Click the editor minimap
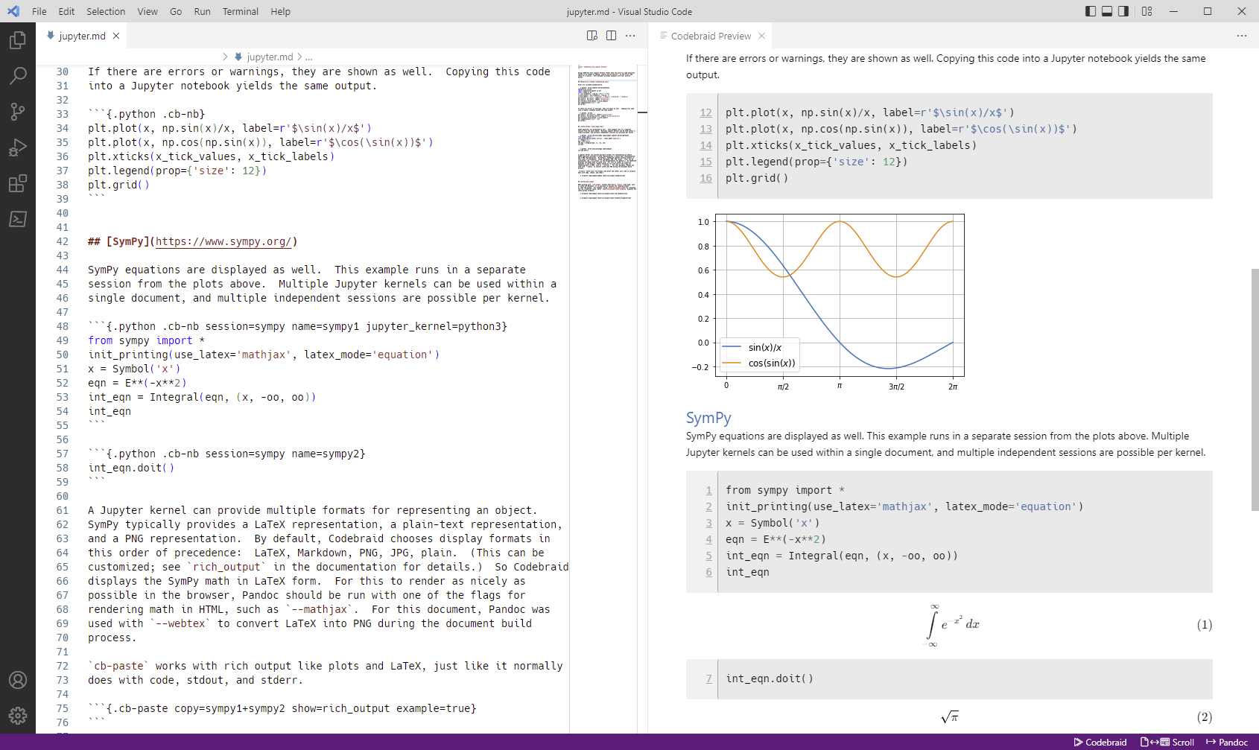The width and height of the screenshot is (1259, 750). pos(606,133)
